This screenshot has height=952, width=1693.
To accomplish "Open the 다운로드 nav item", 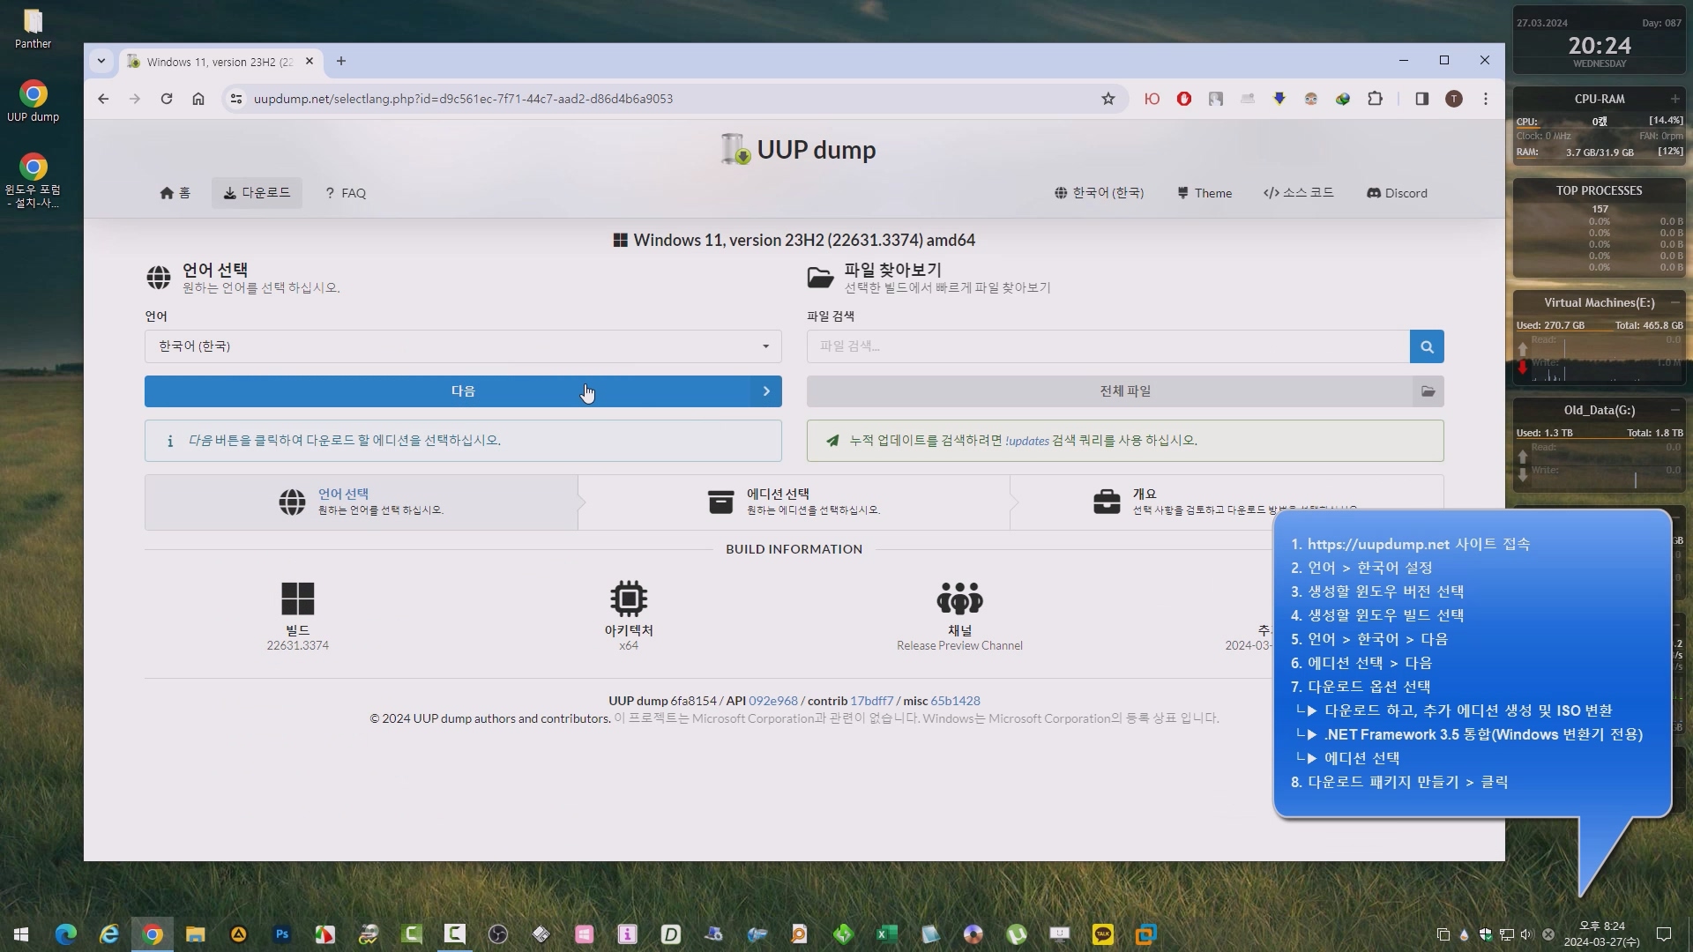I will 257,193.
